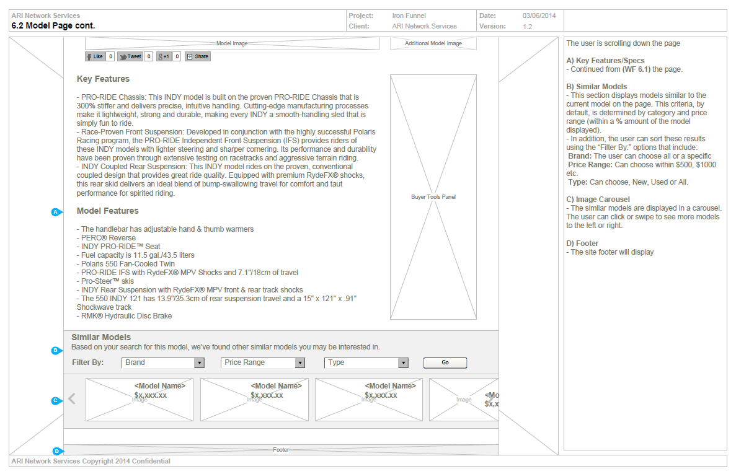Image resolution: width=736 pixels, height=474 pixels.
Task: Click the Tweet count box
Action: [148, 57]
